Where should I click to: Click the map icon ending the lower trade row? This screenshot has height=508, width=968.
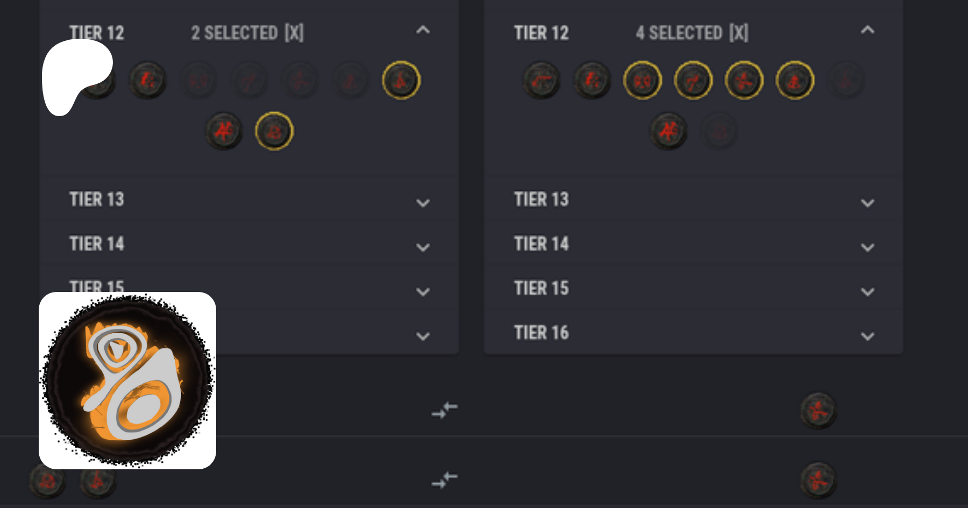(818, 480)
